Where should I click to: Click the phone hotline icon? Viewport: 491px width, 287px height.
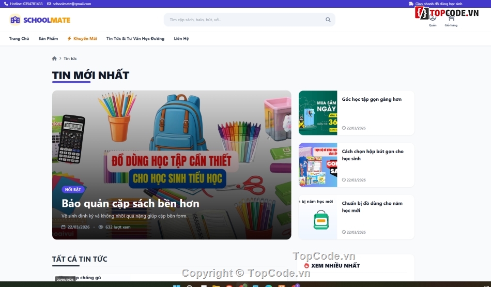6,4
